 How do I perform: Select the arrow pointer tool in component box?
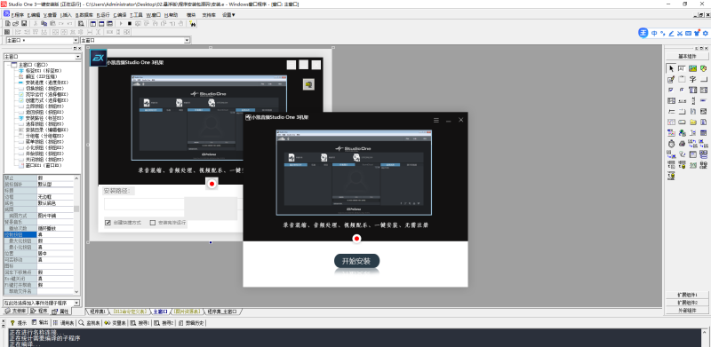(x=671, y=68)
